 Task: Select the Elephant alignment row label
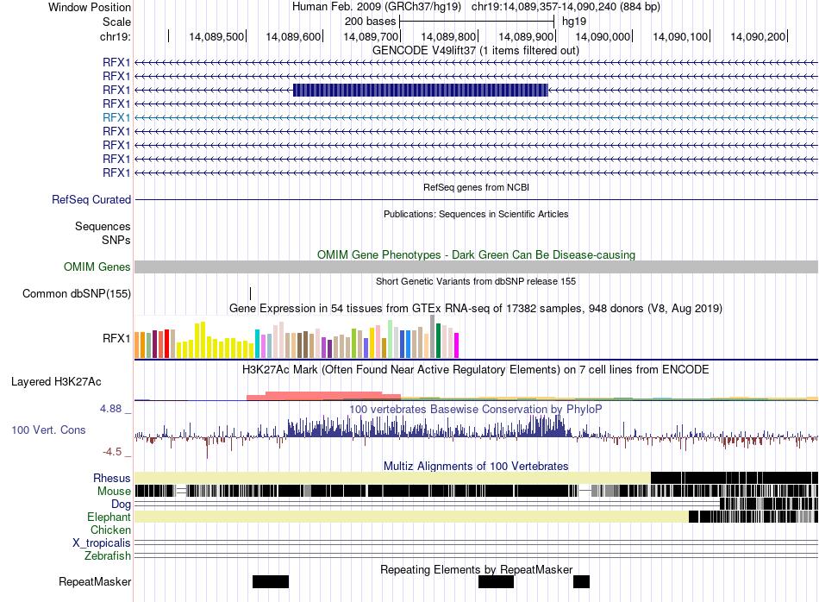click(109, 517)
